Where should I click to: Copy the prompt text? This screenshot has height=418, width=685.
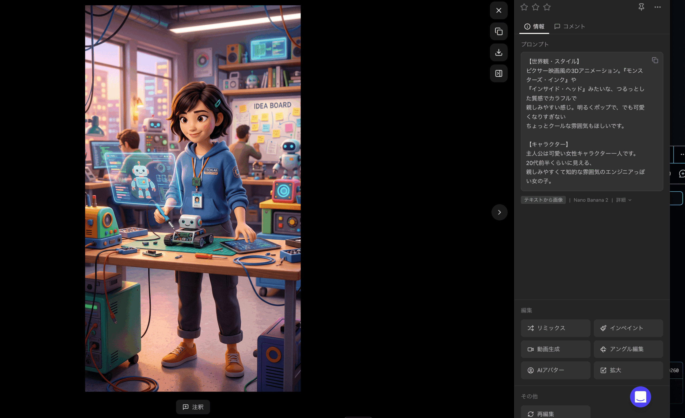(655, 60)
